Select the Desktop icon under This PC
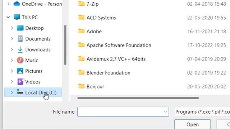The height and width of the screenshot is (129, 230). click(20, 28)
